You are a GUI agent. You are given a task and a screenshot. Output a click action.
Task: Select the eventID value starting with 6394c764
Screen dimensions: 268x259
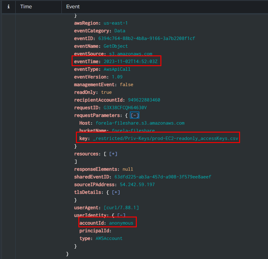point(147,38)
